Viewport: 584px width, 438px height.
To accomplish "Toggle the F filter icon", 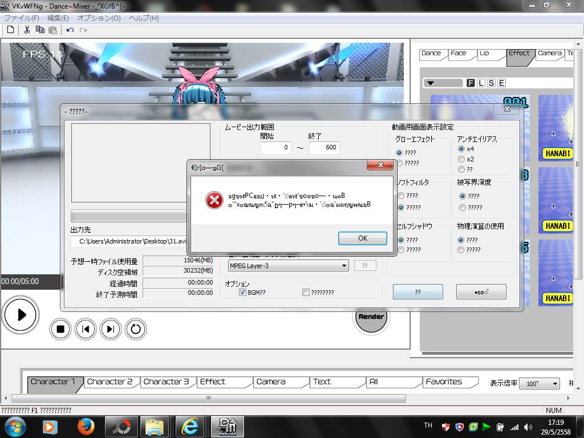I will pos(471,83).
